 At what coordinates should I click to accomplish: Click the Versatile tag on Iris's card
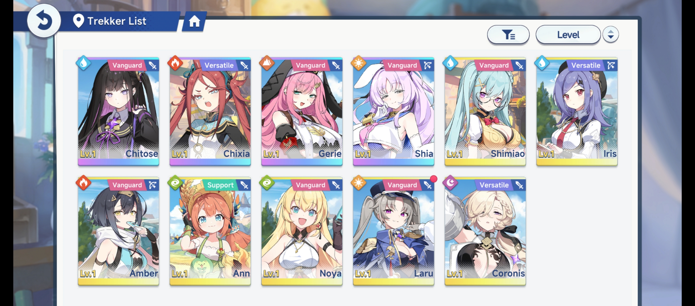586,65
